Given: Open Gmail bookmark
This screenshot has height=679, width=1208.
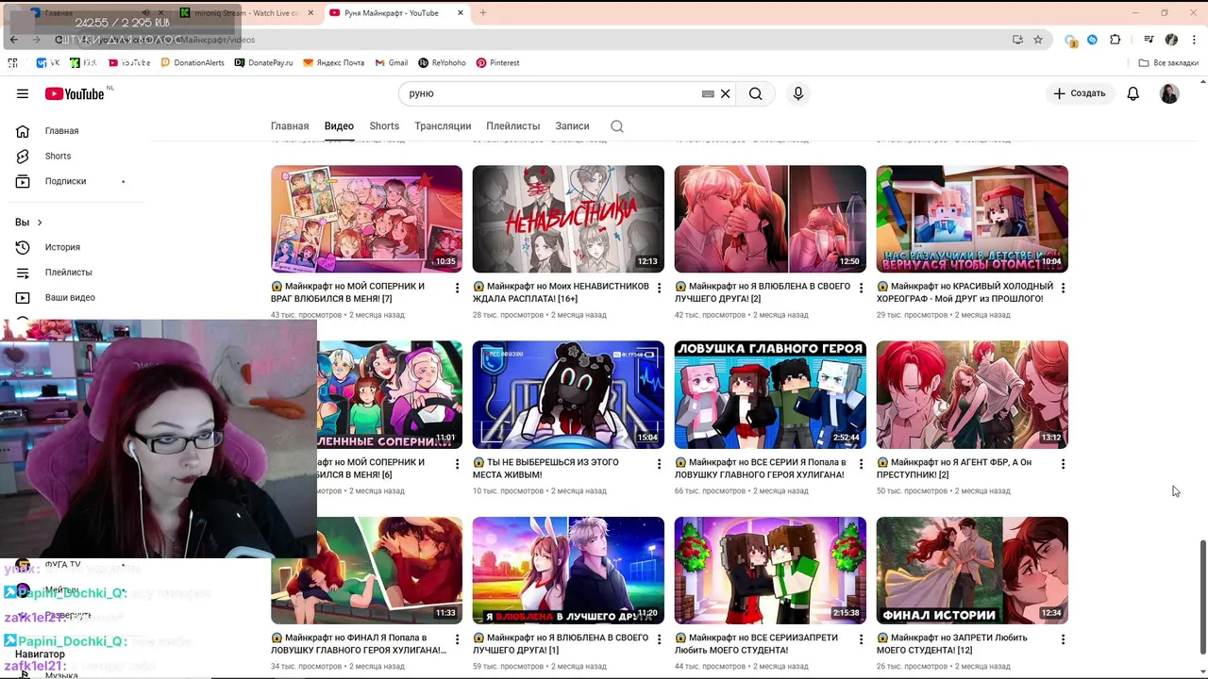Looking at the screenshot, I should 392,63.
